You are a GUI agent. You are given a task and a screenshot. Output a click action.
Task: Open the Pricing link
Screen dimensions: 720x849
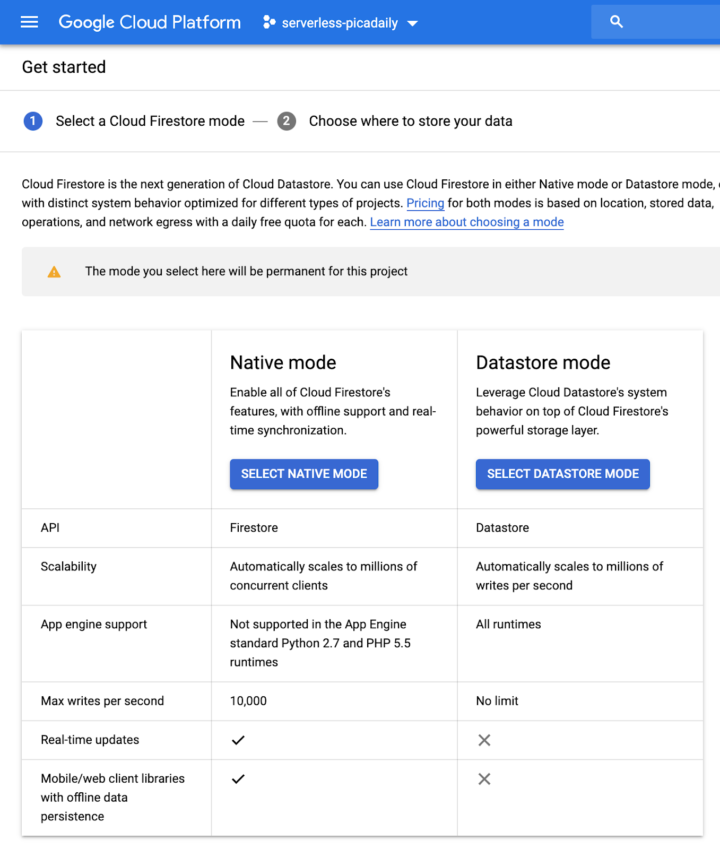pos(425,203)
